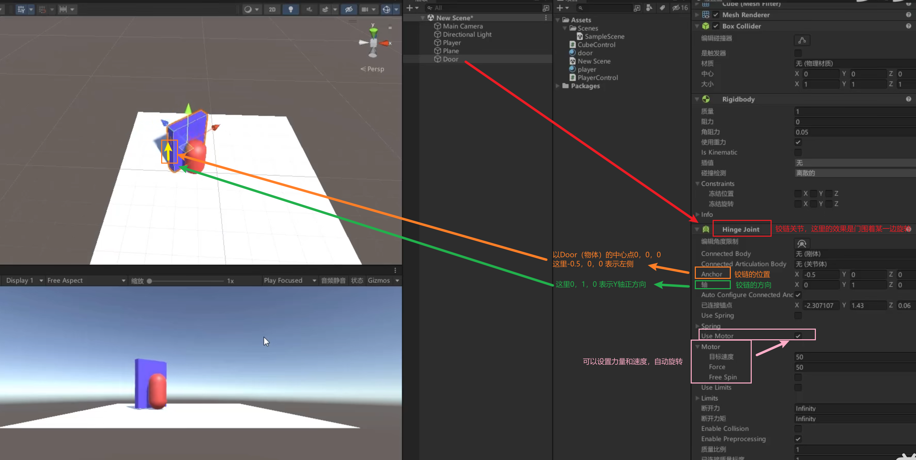This screenshot has height=460, width=916.
Task: Uncheck the Use Motor checkbox
Action: (x=798, y=336)
